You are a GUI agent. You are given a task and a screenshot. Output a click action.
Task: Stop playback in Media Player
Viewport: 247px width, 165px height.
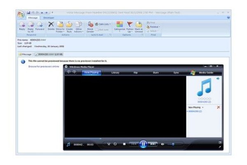click(x=124, y=144)
